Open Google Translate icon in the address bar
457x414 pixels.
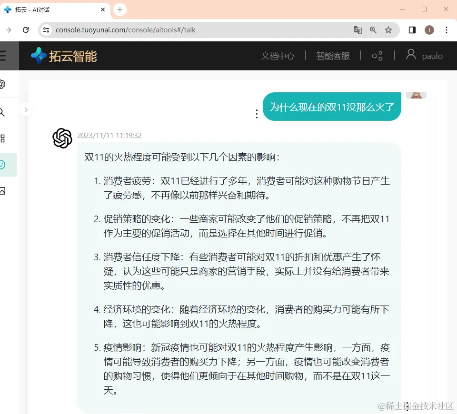pos(358,30)
